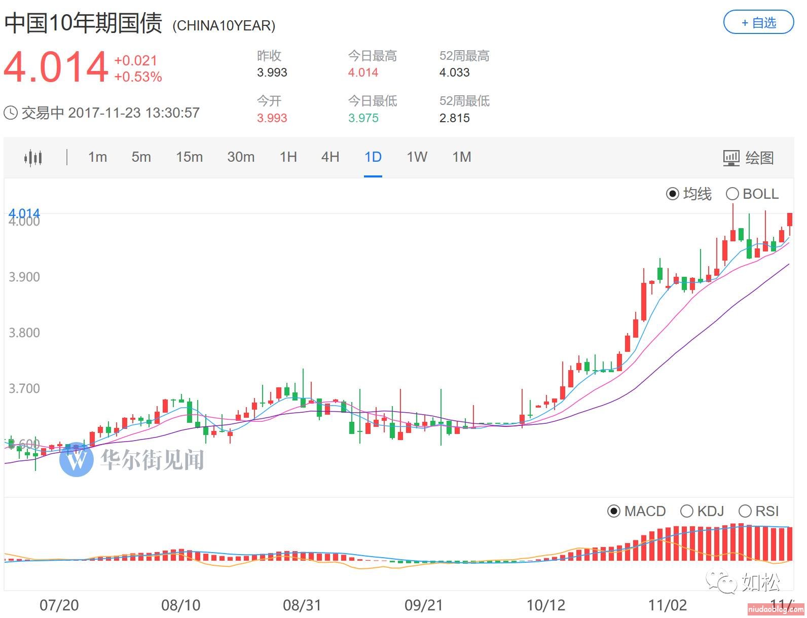Viewport: 807px width, 618px height.
Task: Switch to the 1H timeframe tab
Action: coord(288,157)
